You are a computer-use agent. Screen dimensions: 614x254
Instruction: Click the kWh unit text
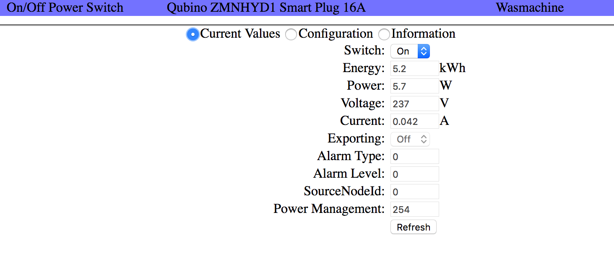click(x=453, y=68)
